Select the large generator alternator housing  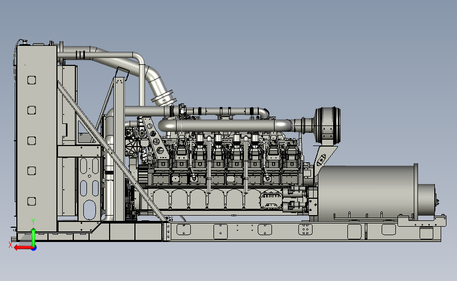pyautogui.click(x=366, y=193)
